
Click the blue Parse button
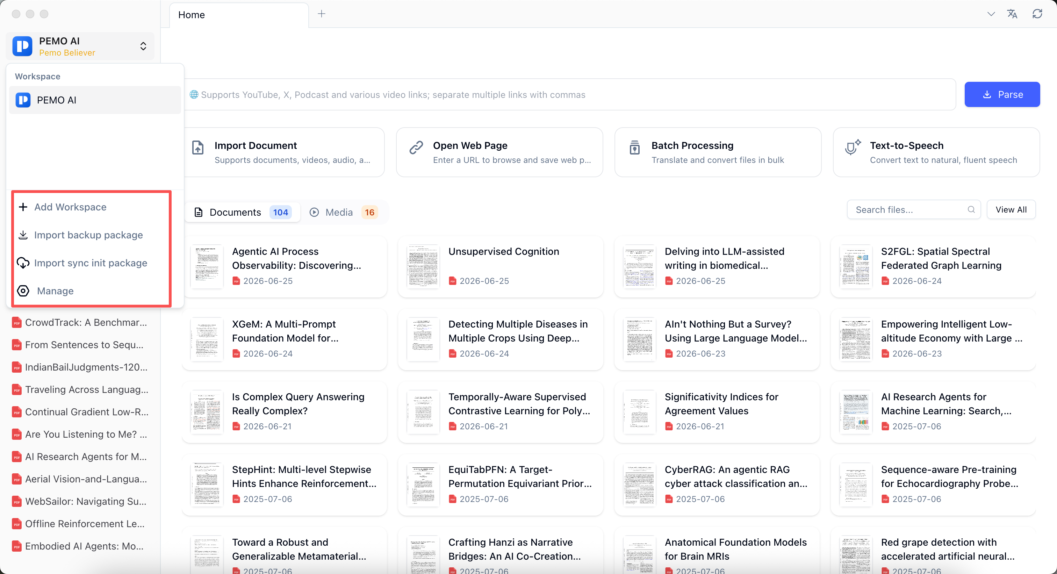pos(1002,94)
